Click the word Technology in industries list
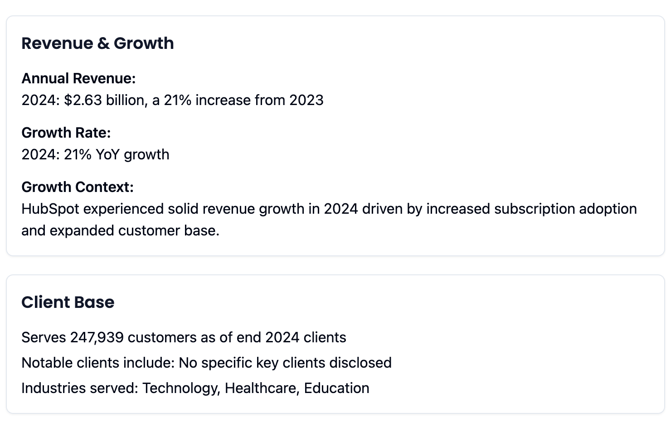The width and height of the screenshot is (671, 422). click(181, 388)
